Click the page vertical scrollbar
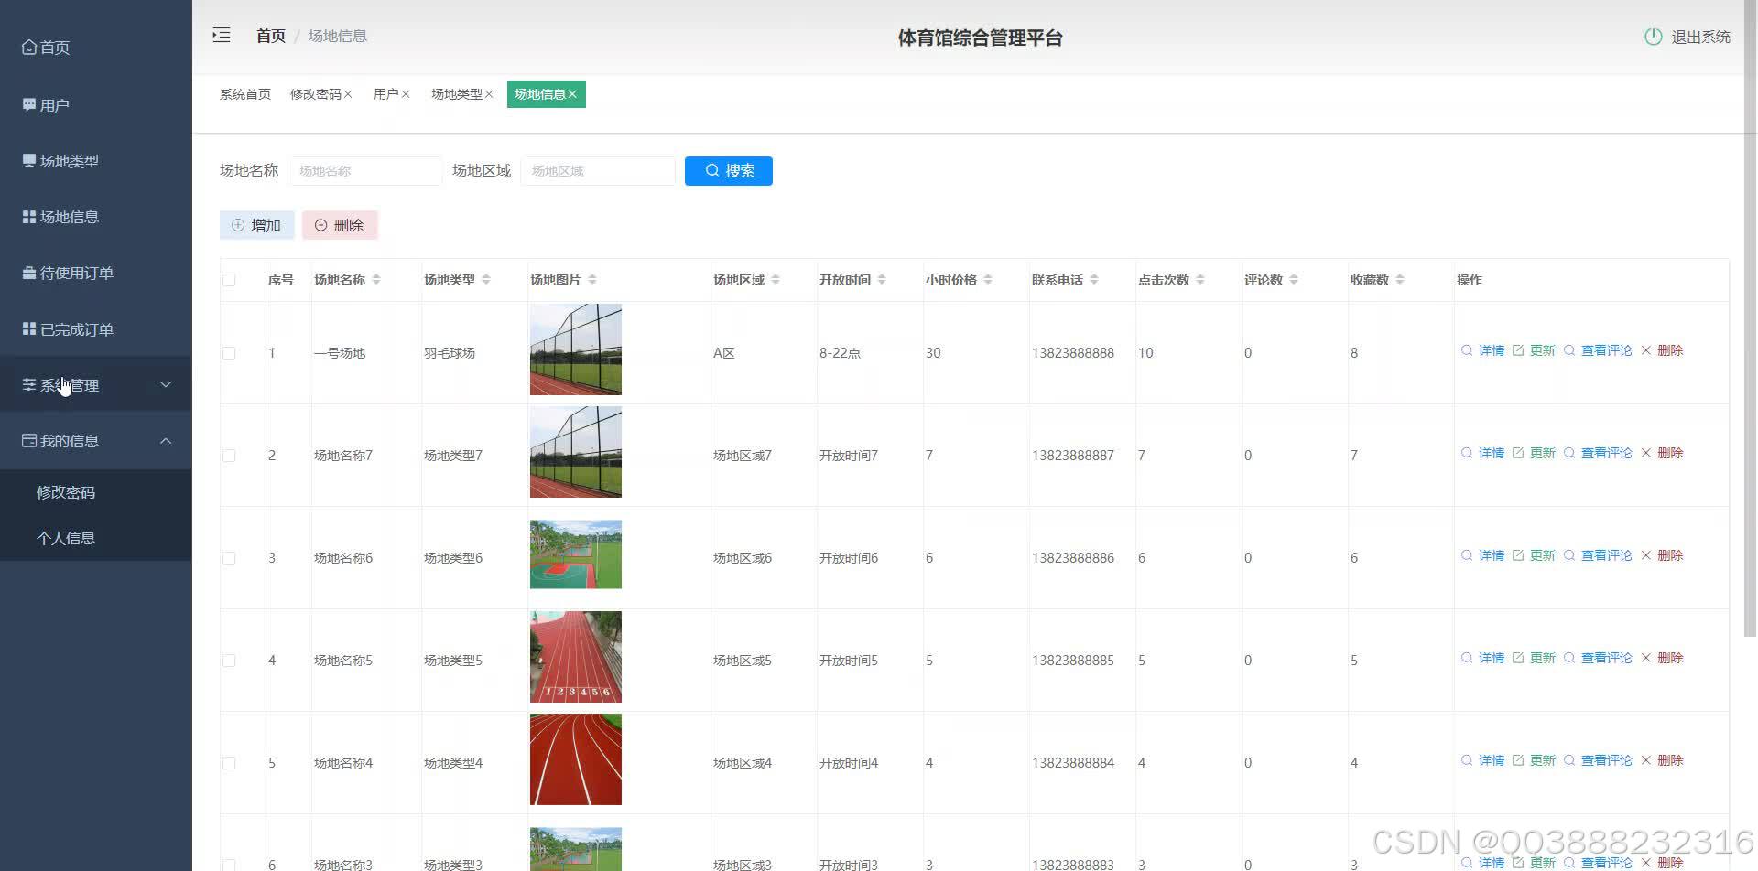 point(1750,318)
